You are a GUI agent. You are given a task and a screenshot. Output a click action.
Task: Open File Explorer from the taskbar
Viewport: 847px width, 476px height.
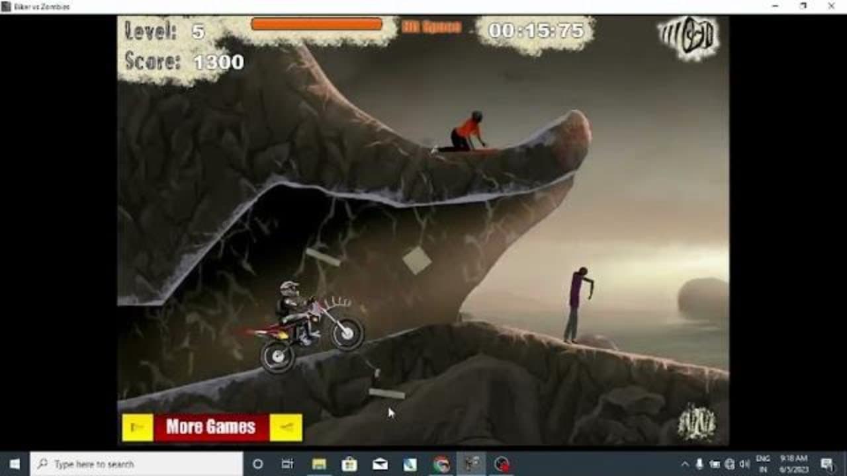tap(319, 464)
